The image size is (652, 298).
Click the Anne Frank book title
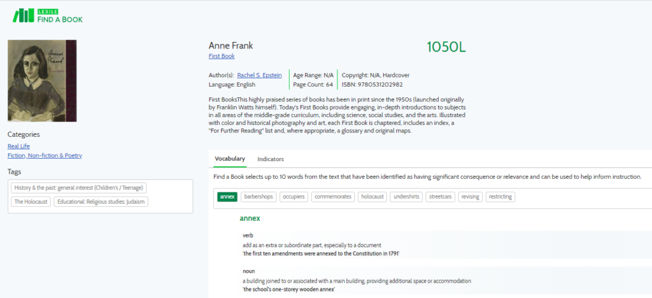tap(230, 46)
